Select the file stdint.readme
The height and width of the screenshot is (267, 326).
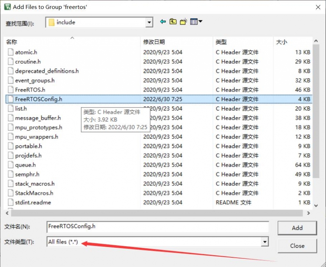pos(33,202)
